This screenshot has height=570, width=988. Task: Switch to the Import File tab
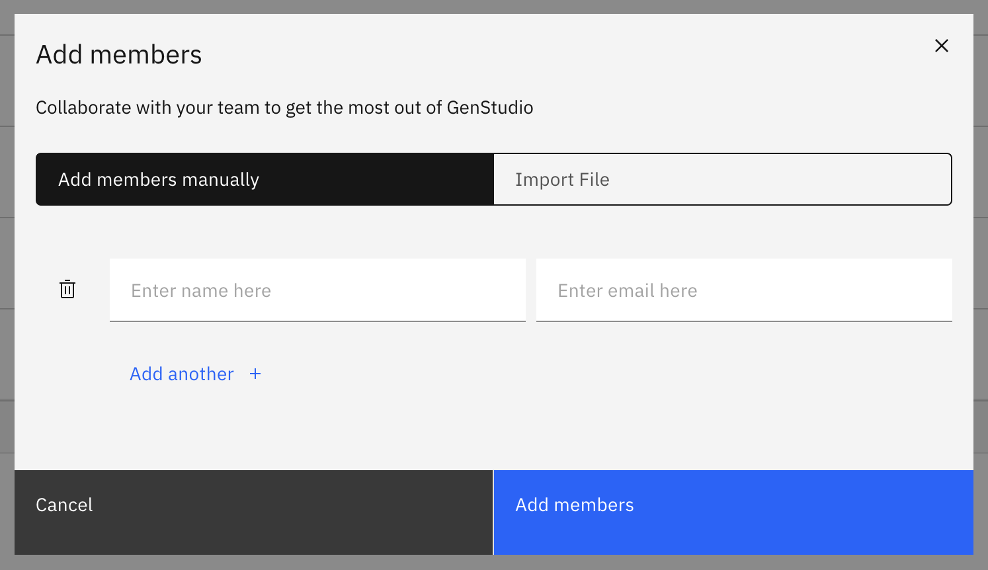[722, 180]
